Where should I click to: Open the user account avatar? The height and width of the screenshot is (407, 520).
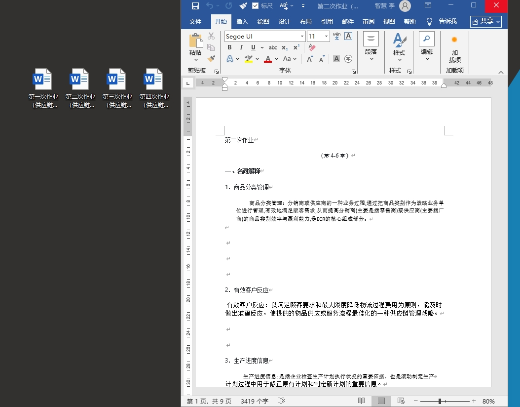pyautogui.click(x=405, y=5)
